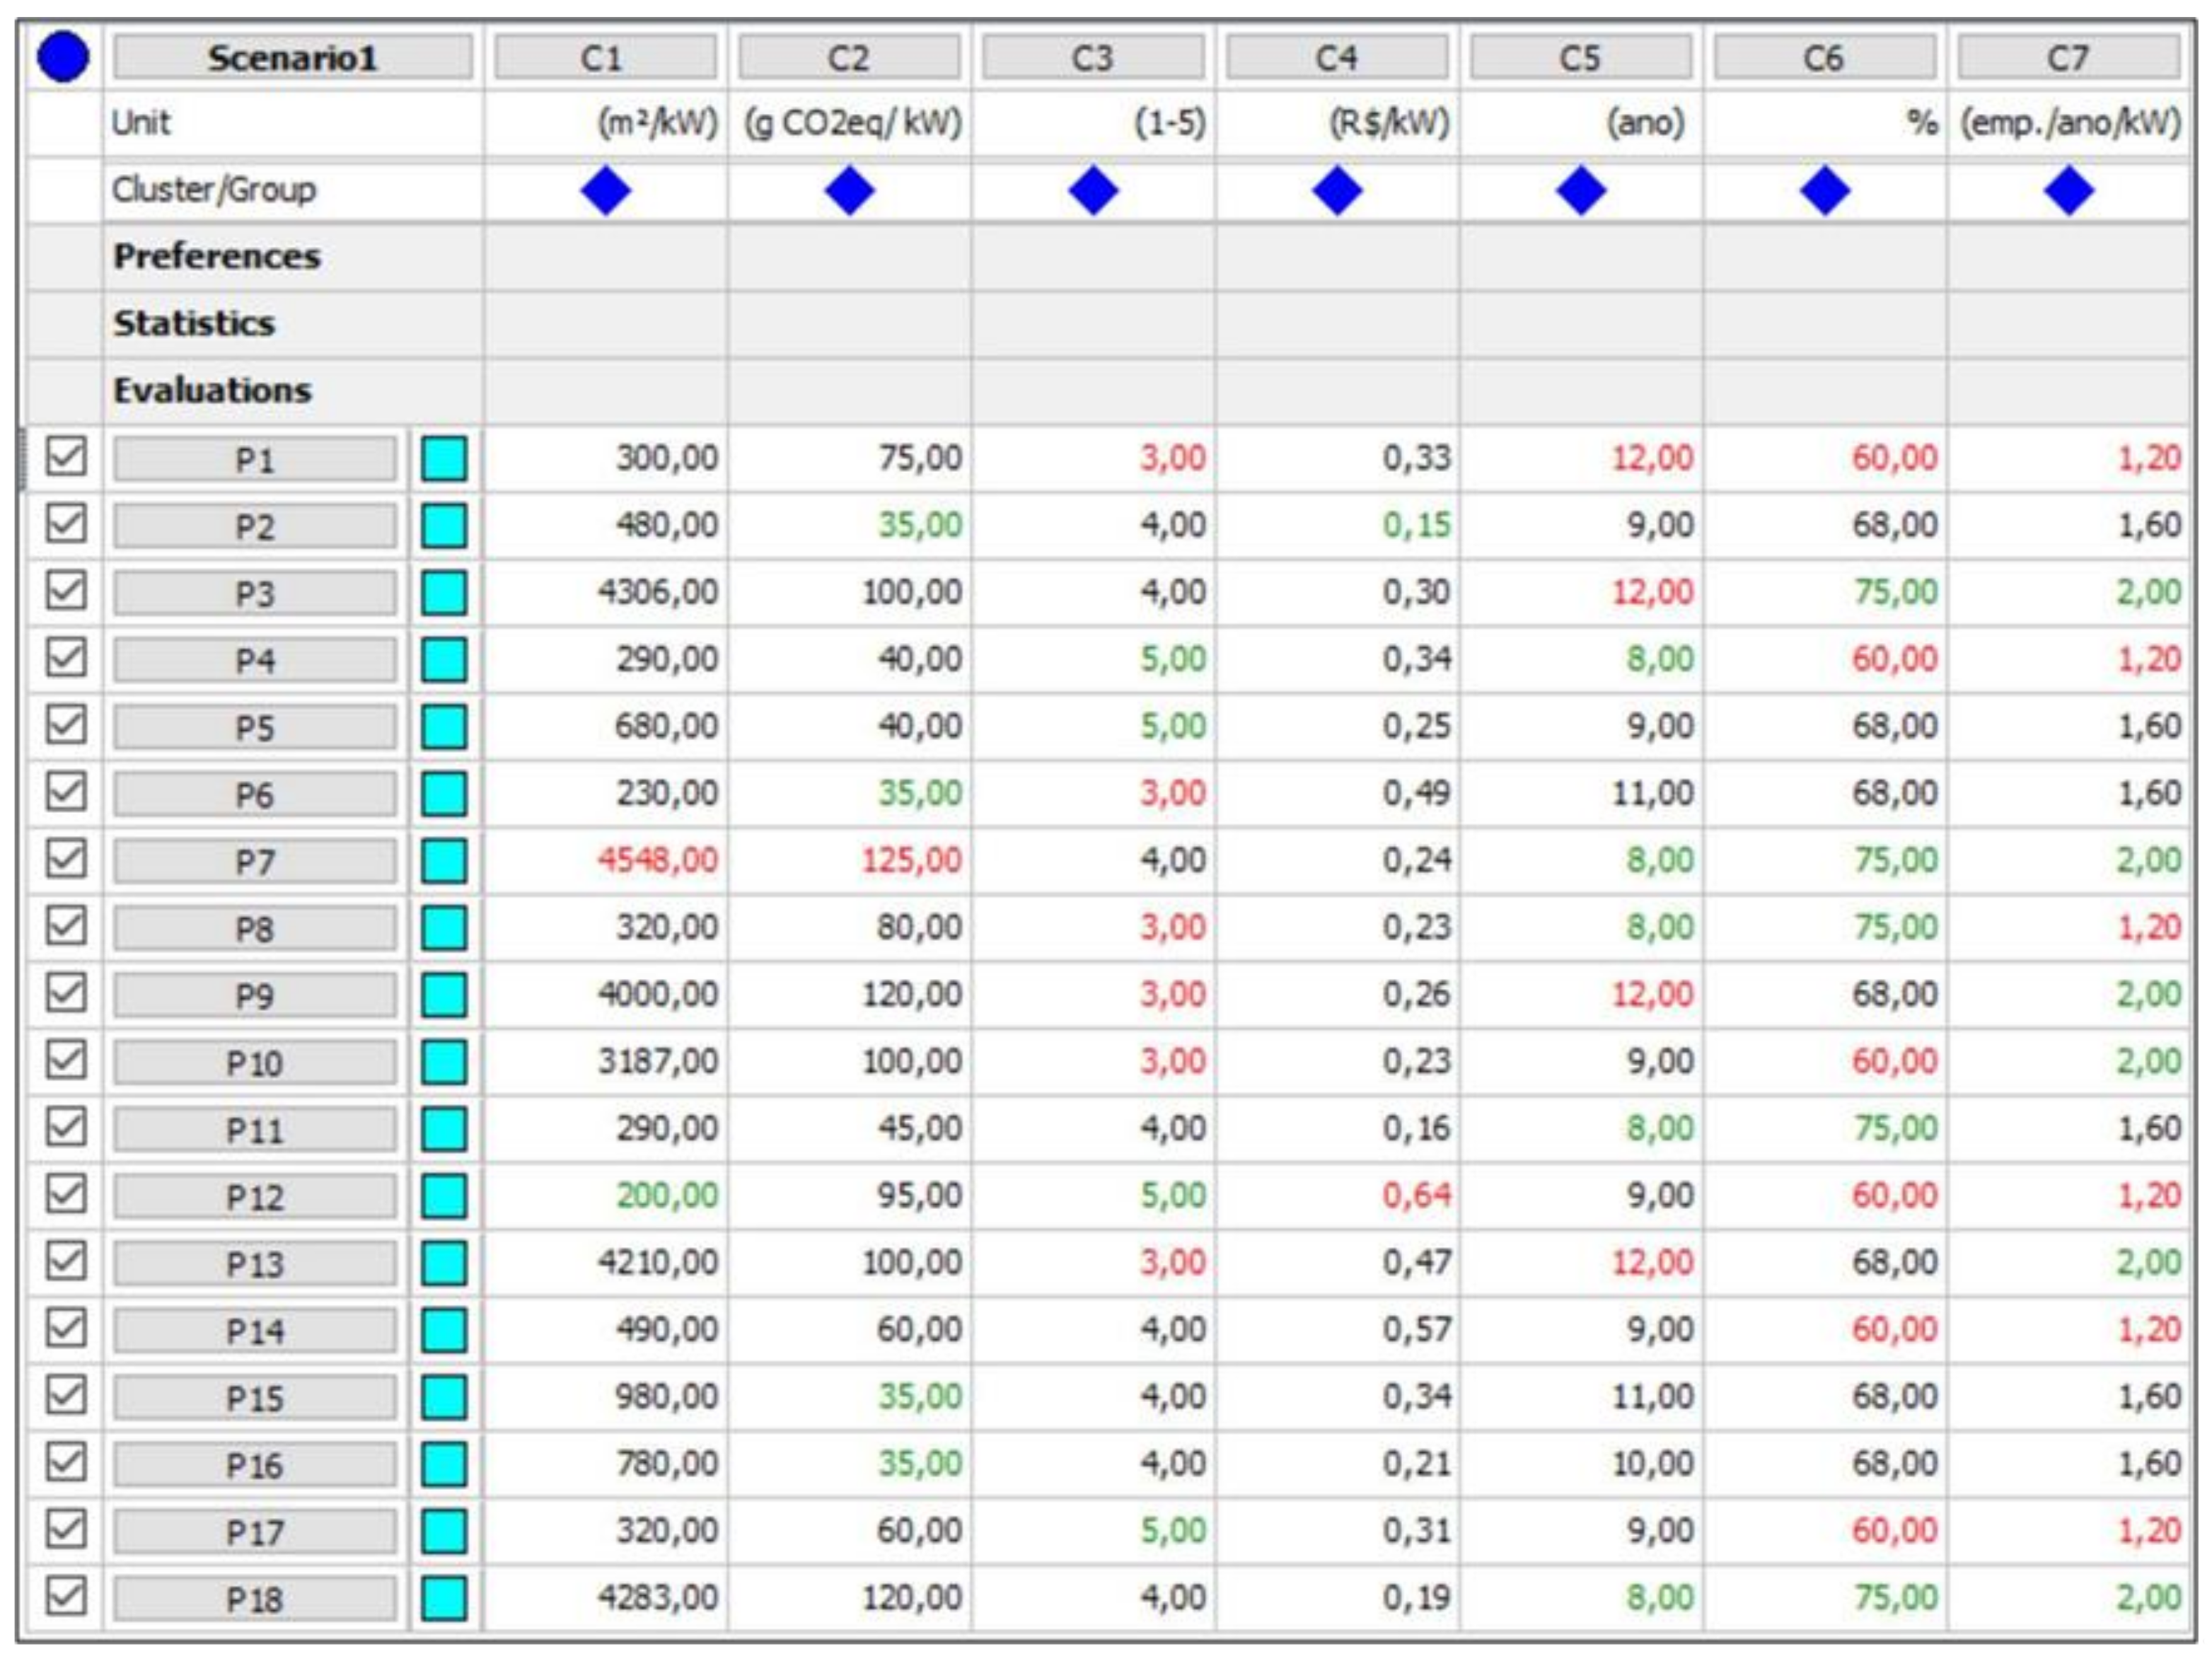The width and height of the screenshot is (2212, 1661).
Task: Edit P3 value 4306,00 in C1
Action: coord(658,592)
